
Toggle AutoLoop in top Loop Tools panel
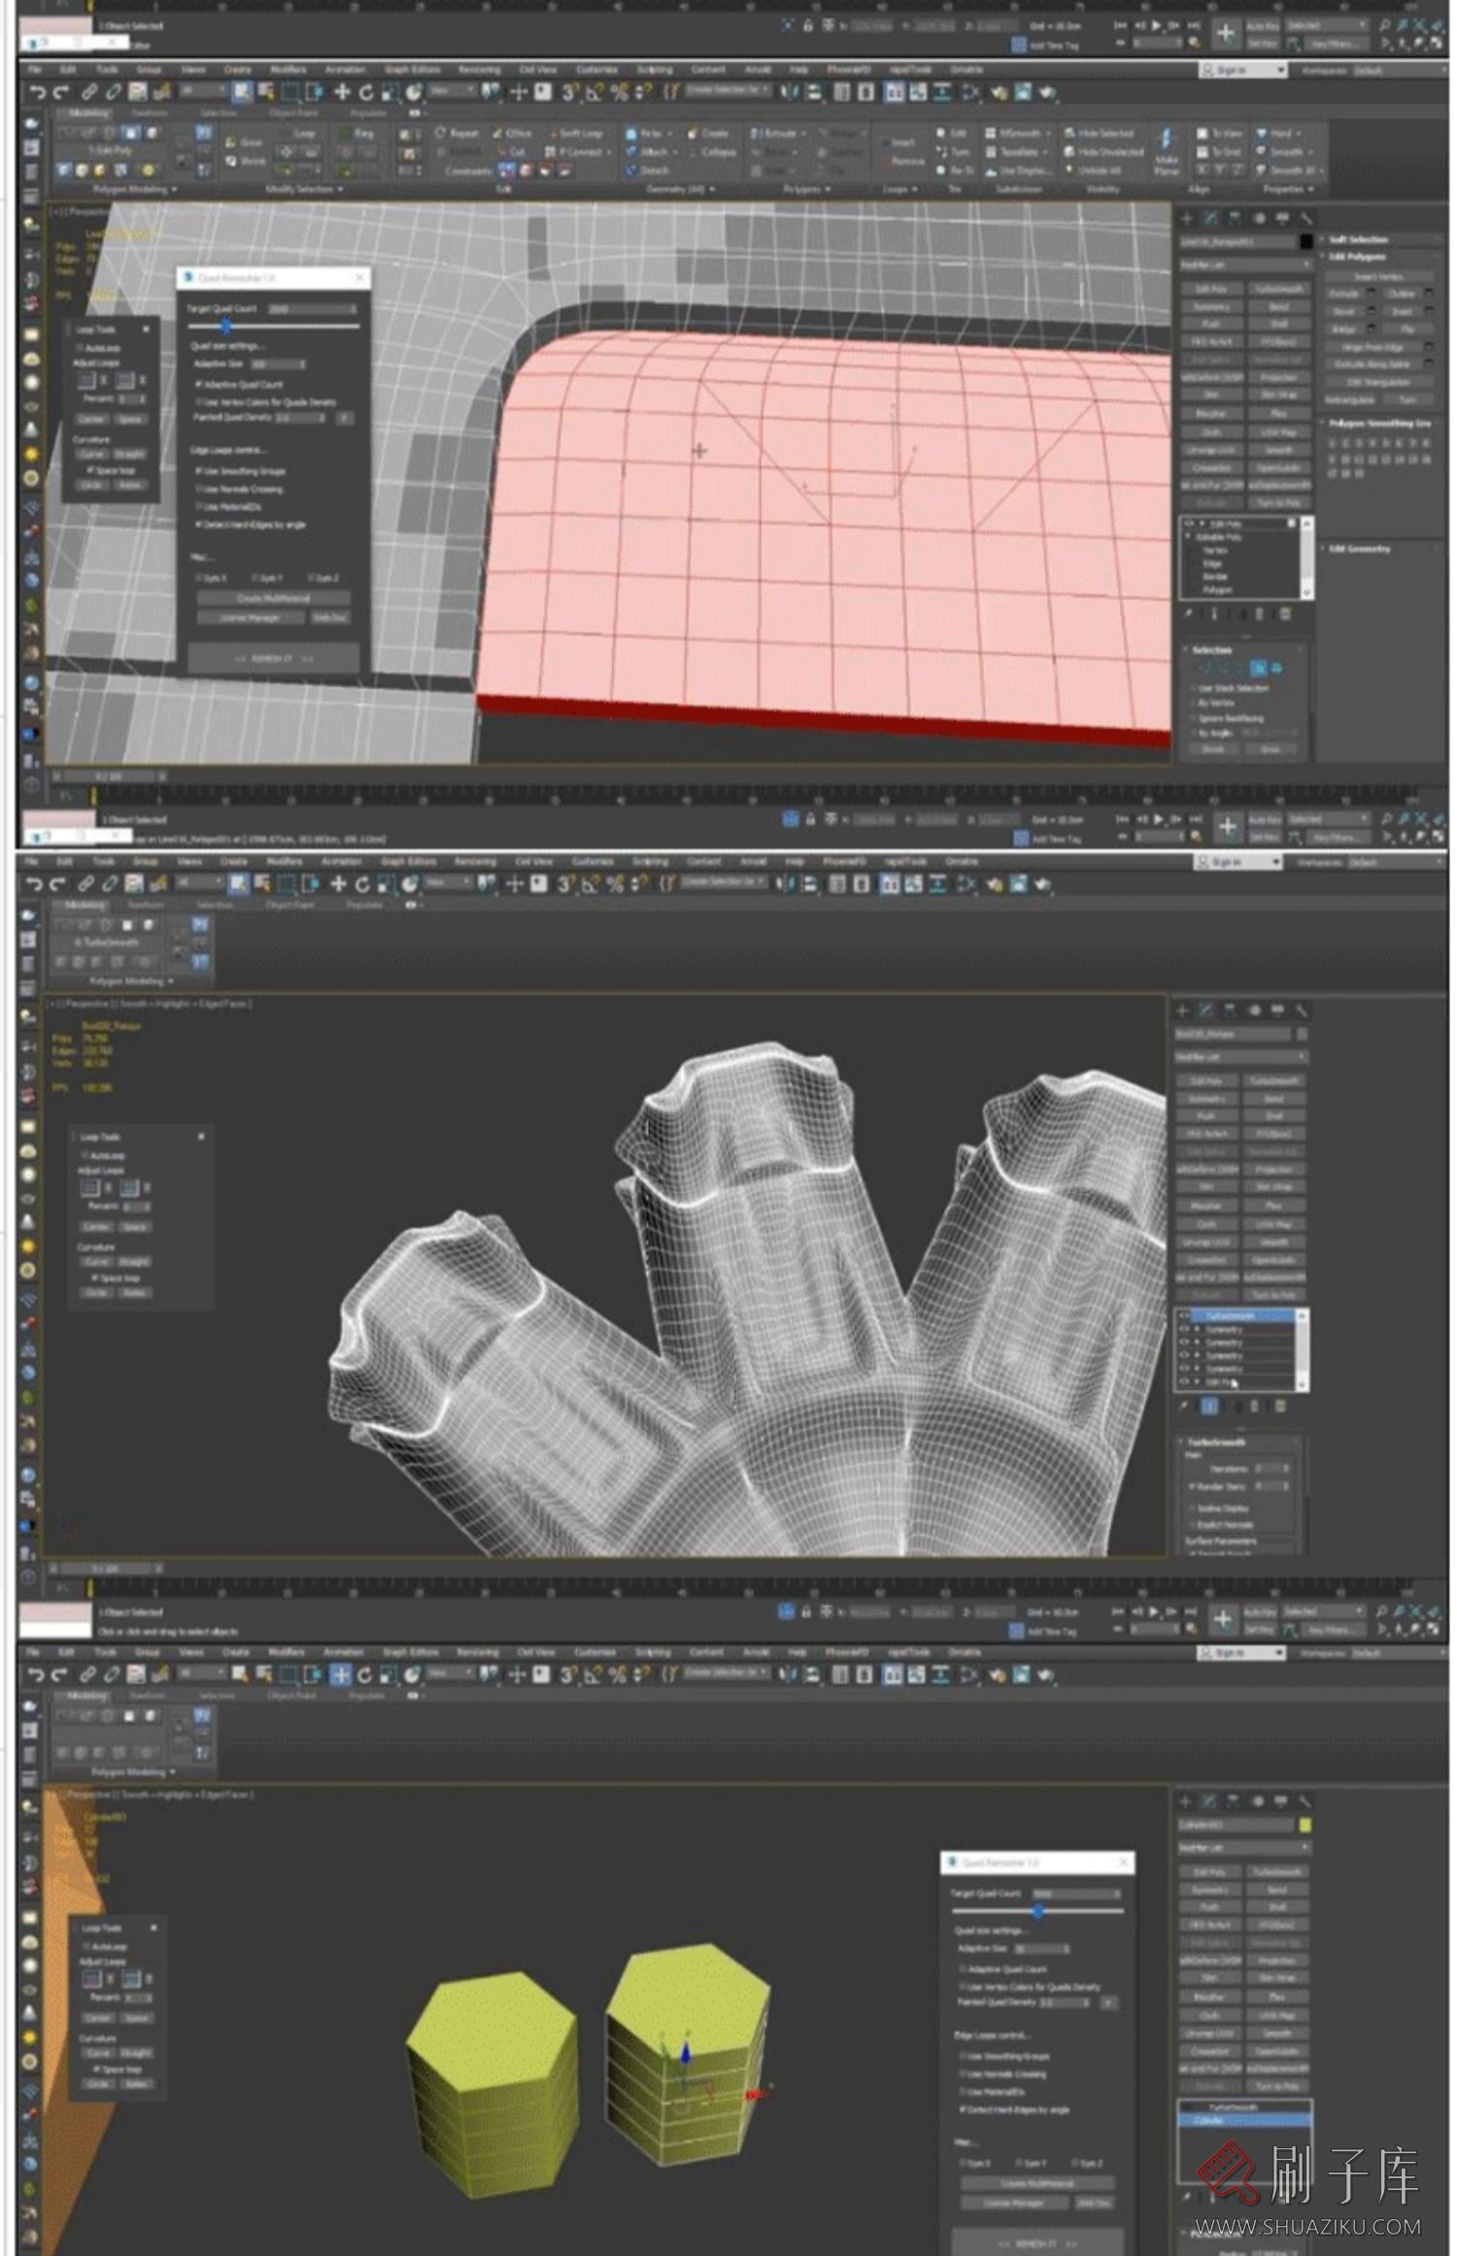coord(99,348)
